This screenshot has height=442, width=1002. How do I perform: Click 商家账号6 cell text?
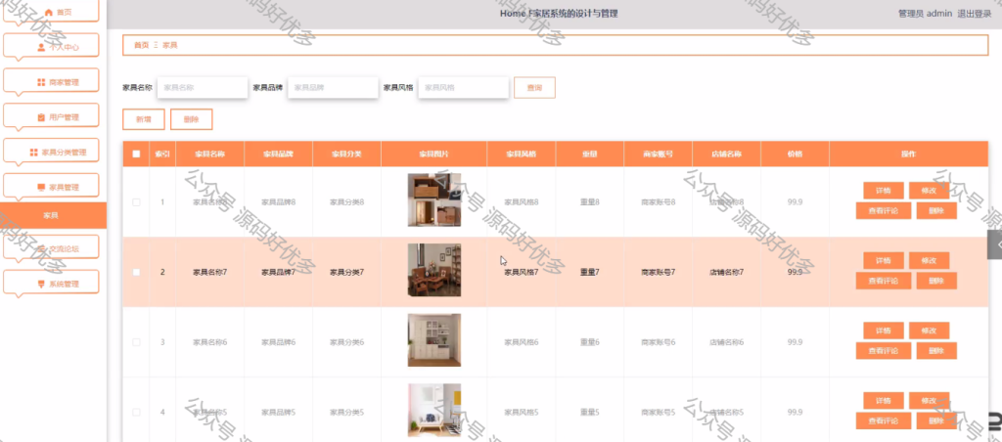pyautogui.click(x=659, y=342)
